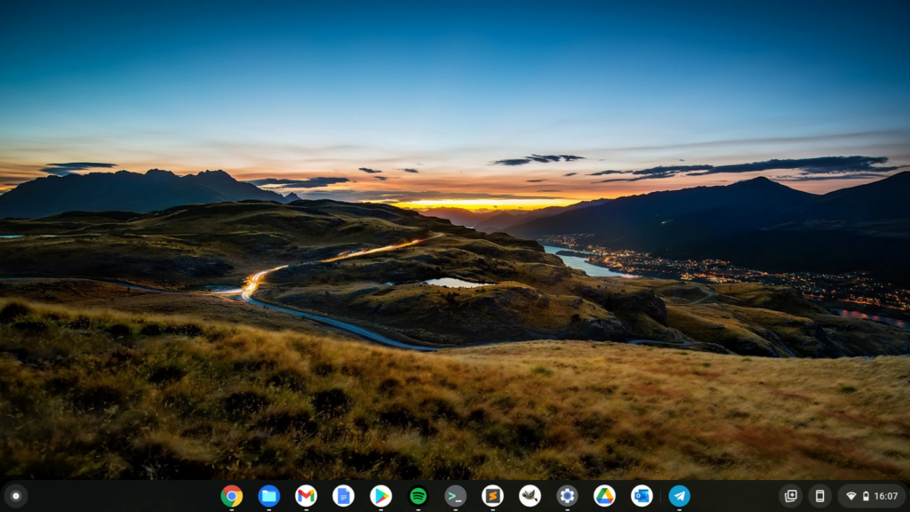Open the GIMP image editor
This screenshot has width=910, height=512.
[530, 496]
